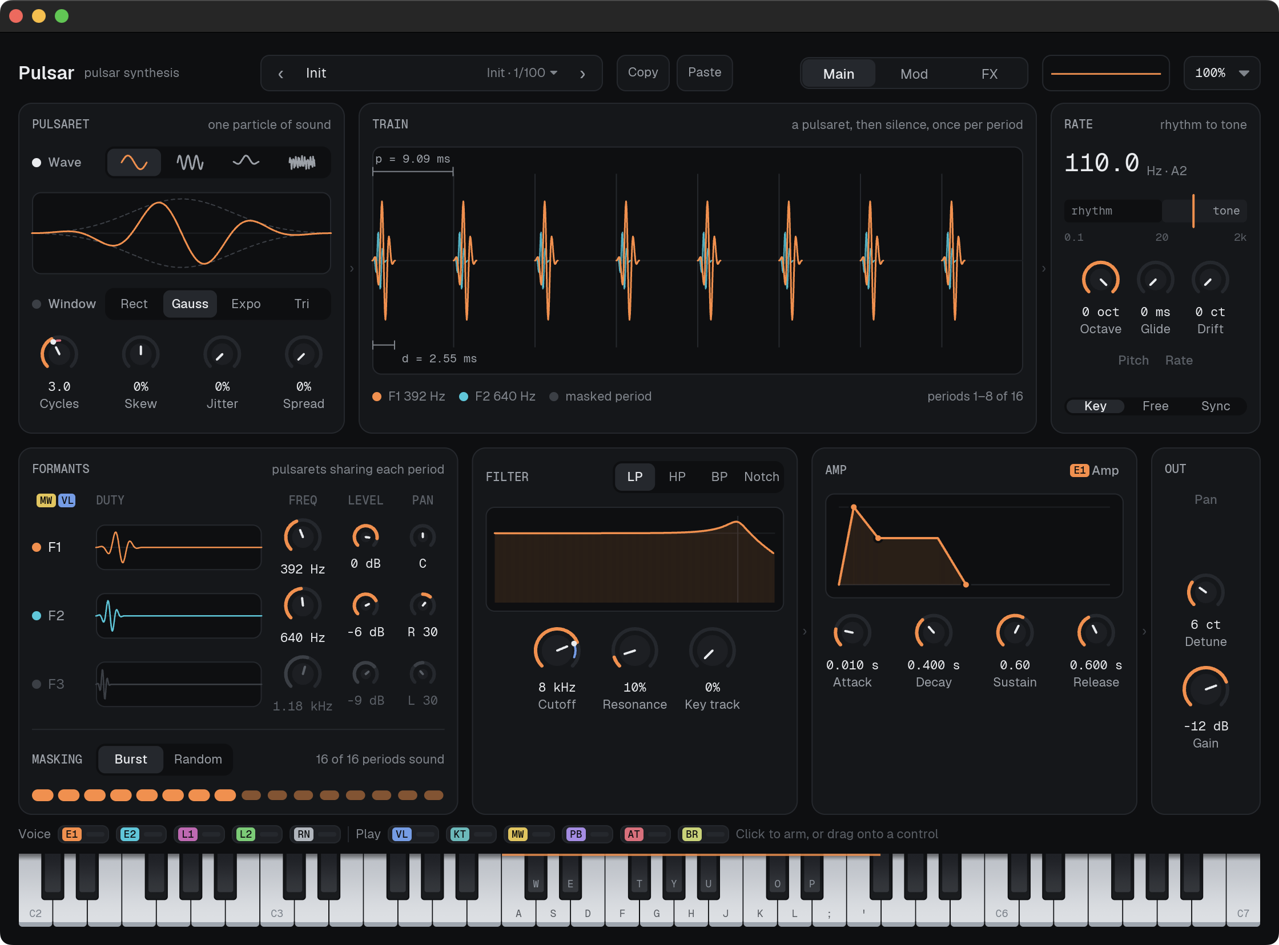The width and height of the screenshot is (1279, 945).
Task: Arm the L2 LFO modulation source
Action: point(258,834)
